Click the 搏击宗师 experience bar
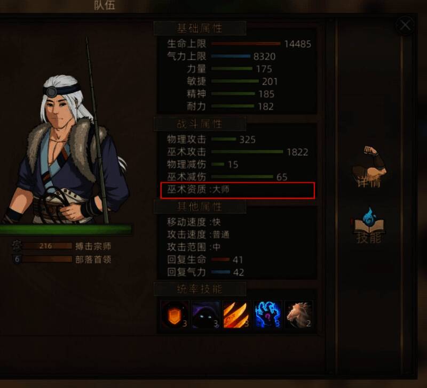This screenshot has width=427, height=388. pos(48,246)
